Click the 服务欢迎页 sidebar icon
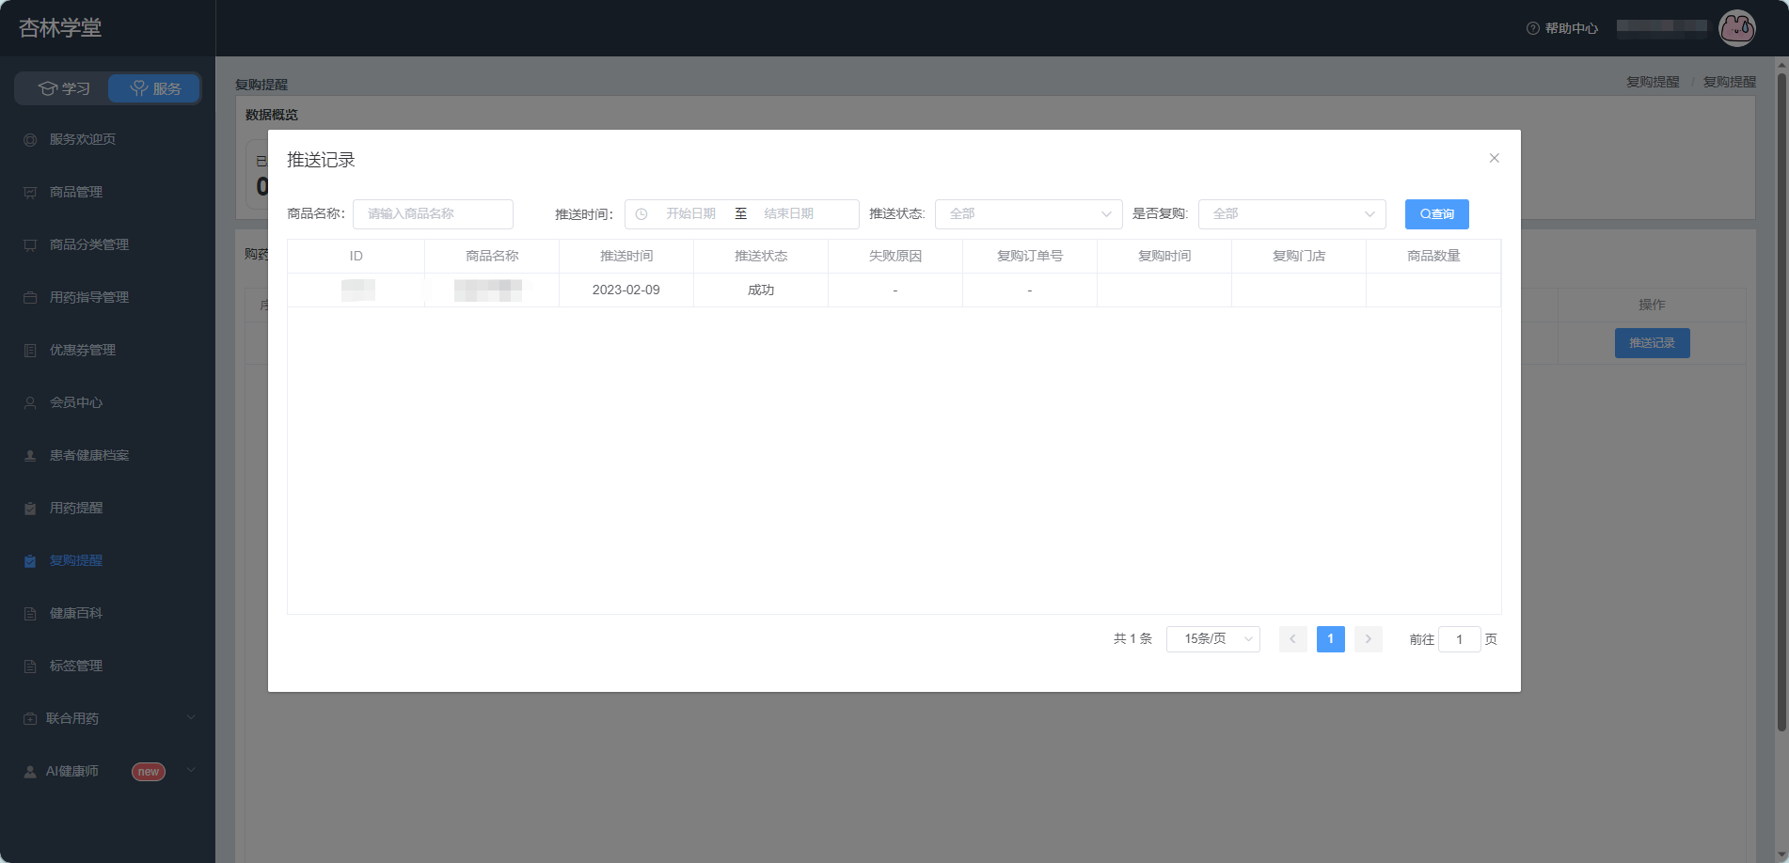This screenshot has height=863, width=1789. pos(30,140)
